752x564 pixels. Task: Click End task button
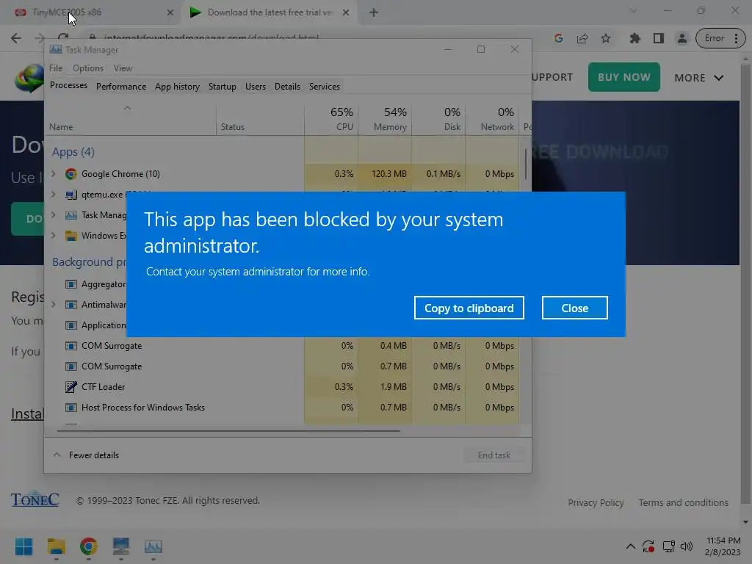click(494, 455)
